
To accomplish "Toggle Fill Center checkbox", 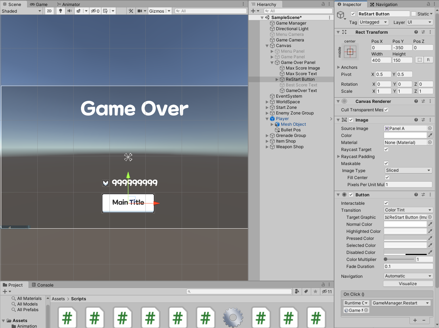I will click(x=387, y=177).
